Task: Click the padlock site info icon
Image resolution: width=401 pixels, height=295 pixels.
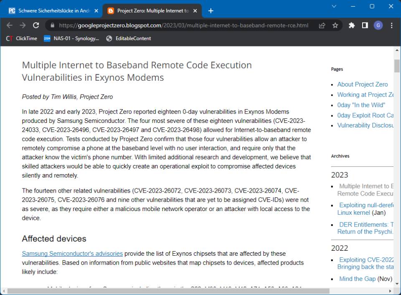Action: coord(53,25)
